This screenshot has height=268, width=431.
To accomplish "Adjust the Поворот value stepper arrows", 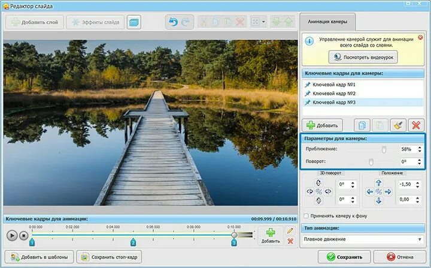I will 419,161.
